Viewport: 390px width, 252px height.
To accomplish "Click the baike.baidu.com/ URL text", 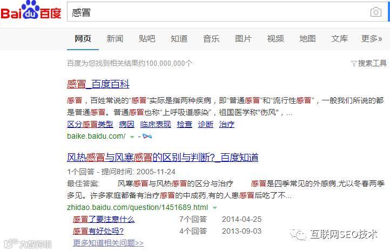I will point(96,136).
